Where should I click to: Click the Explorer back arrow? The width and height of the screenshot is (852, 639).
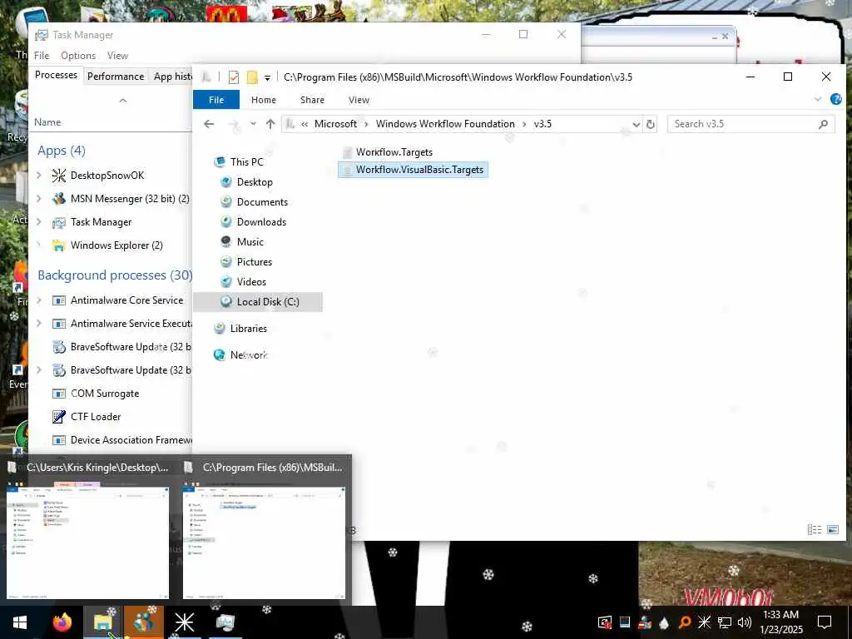click(209, 124)
